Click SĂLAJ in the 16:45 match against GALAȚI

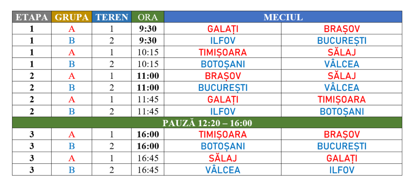pos(223,158)
